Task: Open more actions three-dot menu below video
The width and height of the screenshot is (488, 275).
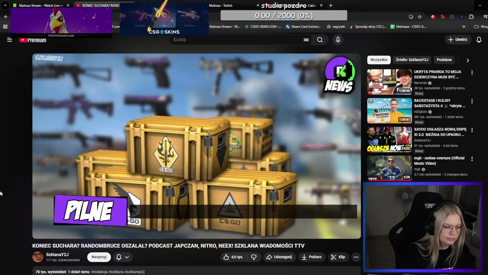Action: tap(356, 257)
